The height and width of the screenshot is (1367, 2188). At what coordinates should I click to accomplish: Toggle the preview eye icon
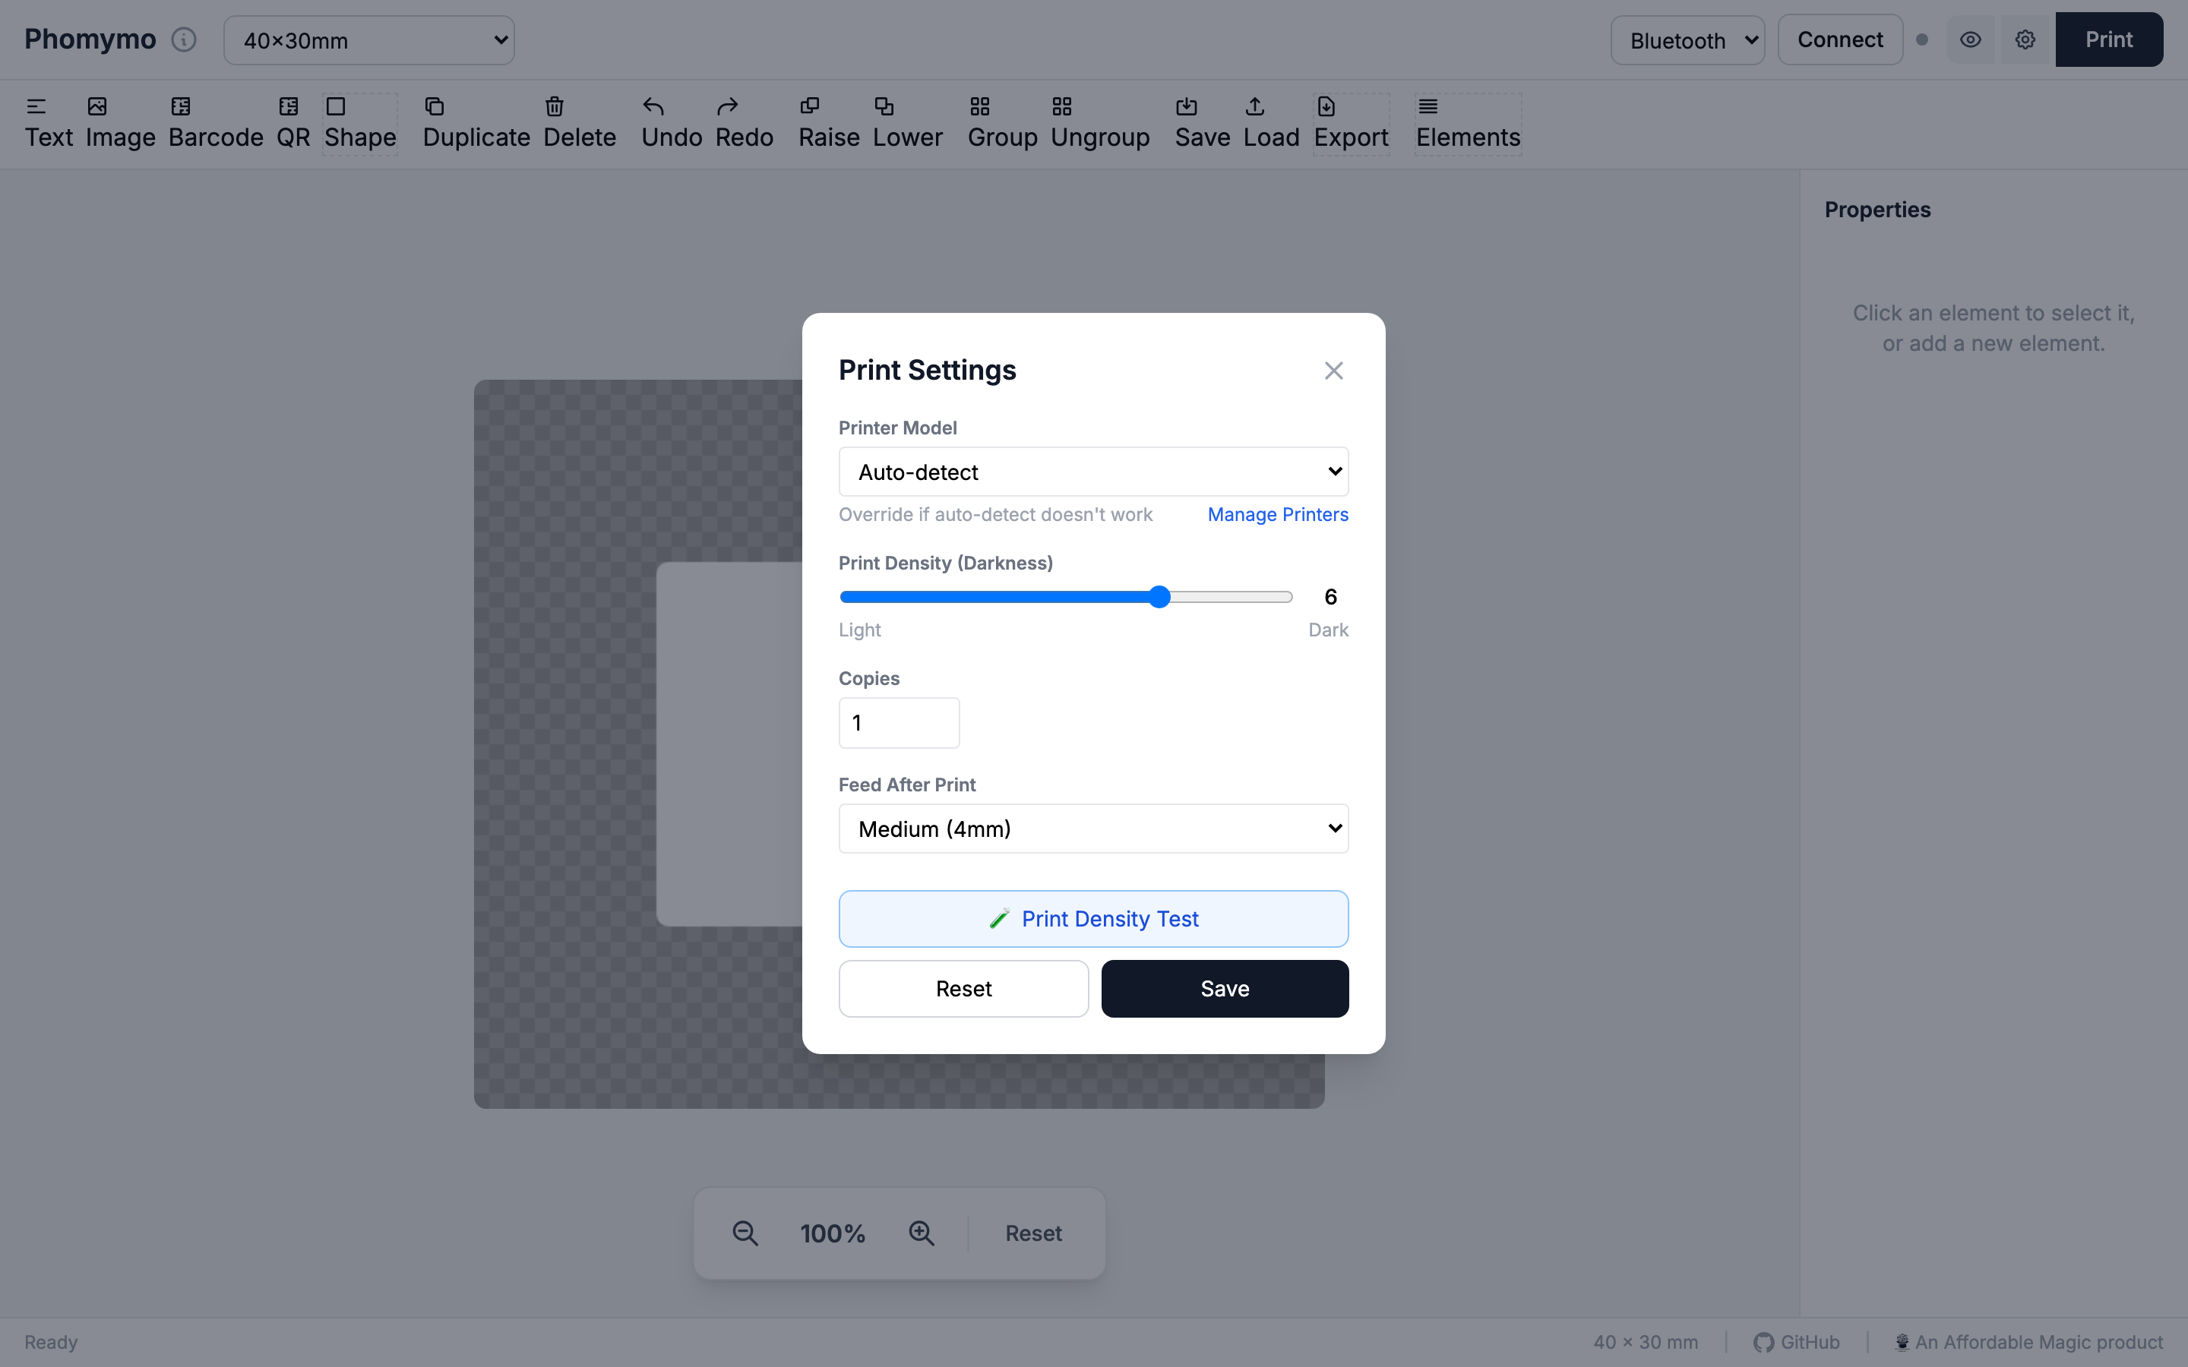(x=1970, y=39)
